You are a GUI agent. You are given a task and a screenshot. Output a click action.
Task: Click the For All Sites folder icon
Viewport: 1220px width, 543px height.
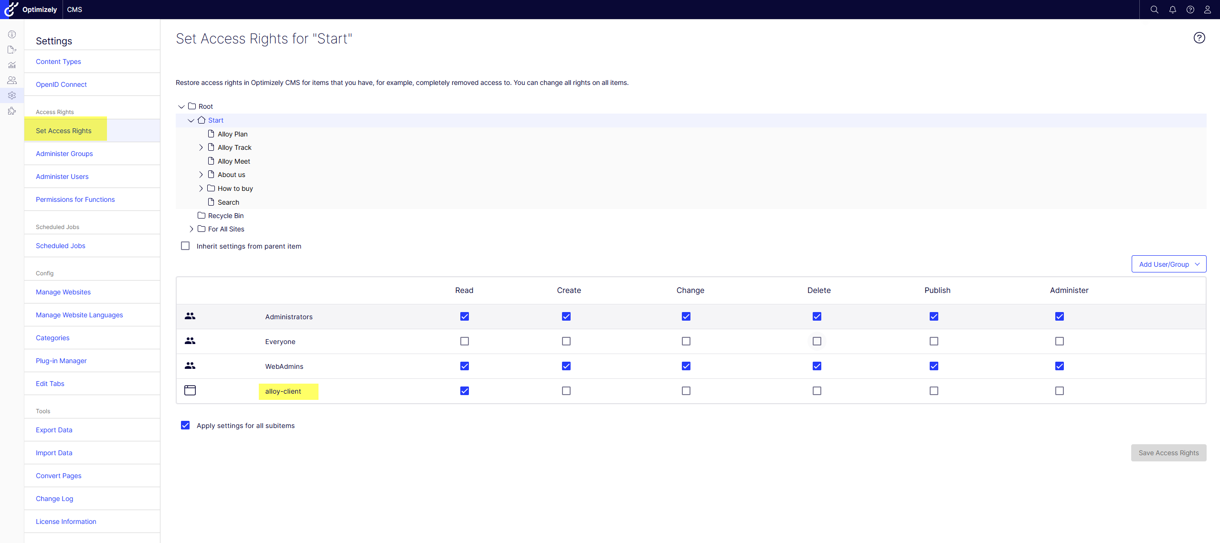[x=202, y=229]
